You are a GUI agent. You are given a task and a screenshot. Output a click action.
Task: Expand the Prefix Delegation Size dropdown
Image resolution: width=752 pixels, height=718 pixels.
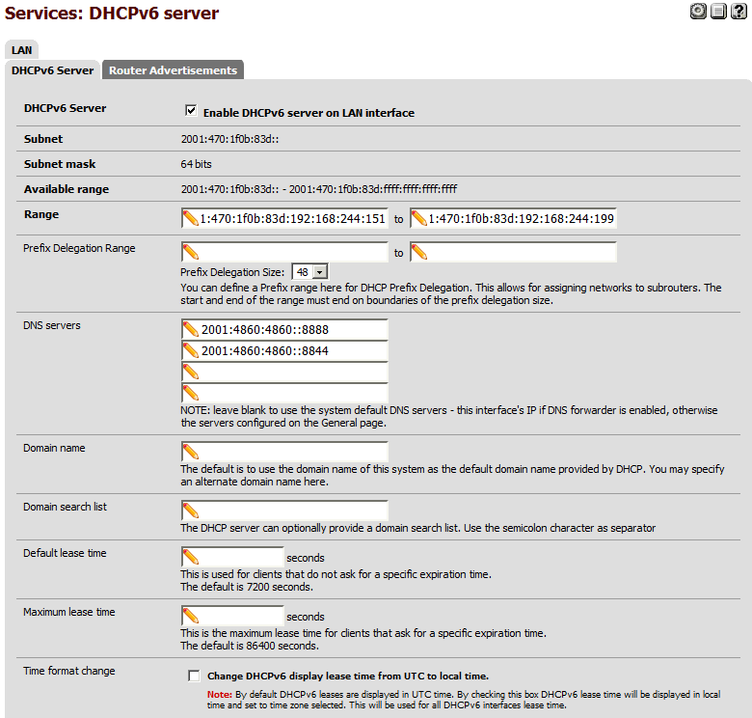310,272
